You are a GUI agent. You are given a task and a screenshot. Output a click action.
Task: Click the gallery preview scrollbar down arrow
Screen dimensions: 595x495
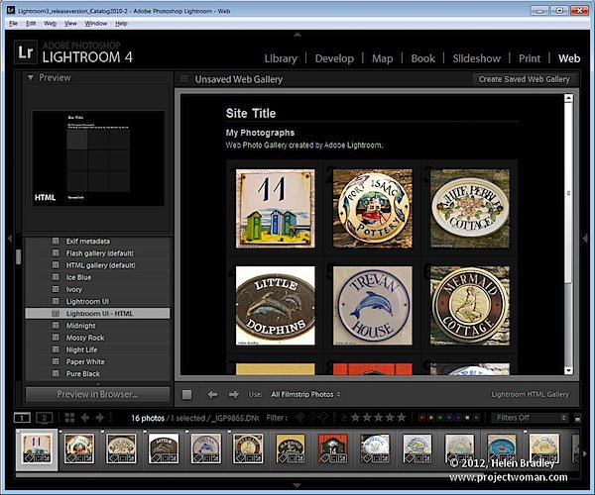[568, 370]
